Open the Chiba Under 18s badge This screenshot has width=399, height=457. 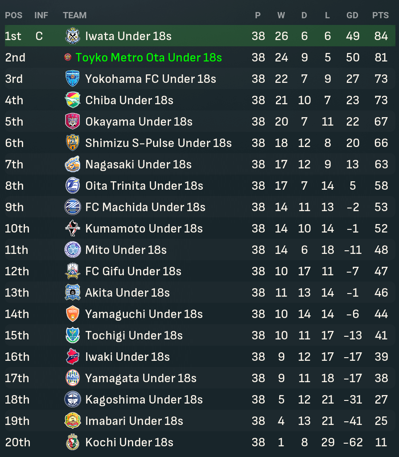pos(72,100)
